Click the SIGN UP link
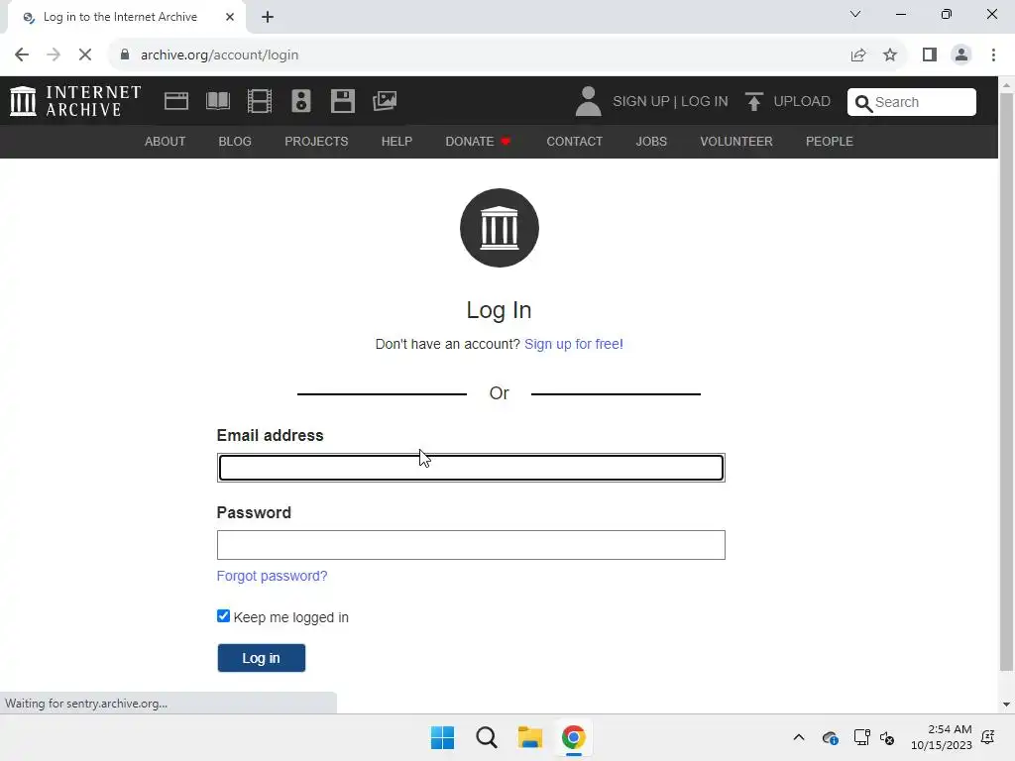The height and width of the screenshot is (761, 1015). (x=641, y=102)
